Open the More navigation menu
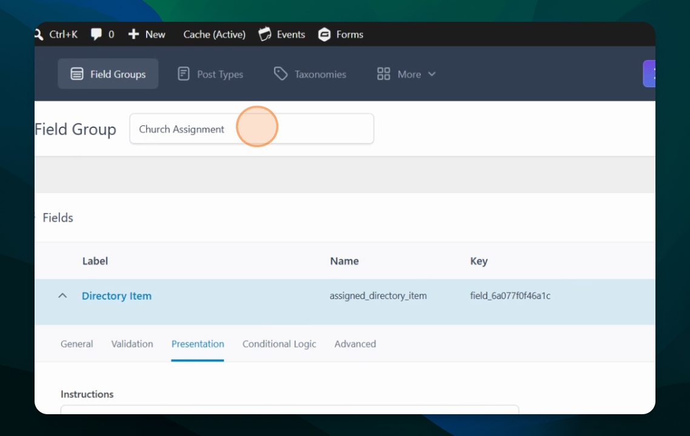This screenshot has width=690, height=436. (406, 74)
